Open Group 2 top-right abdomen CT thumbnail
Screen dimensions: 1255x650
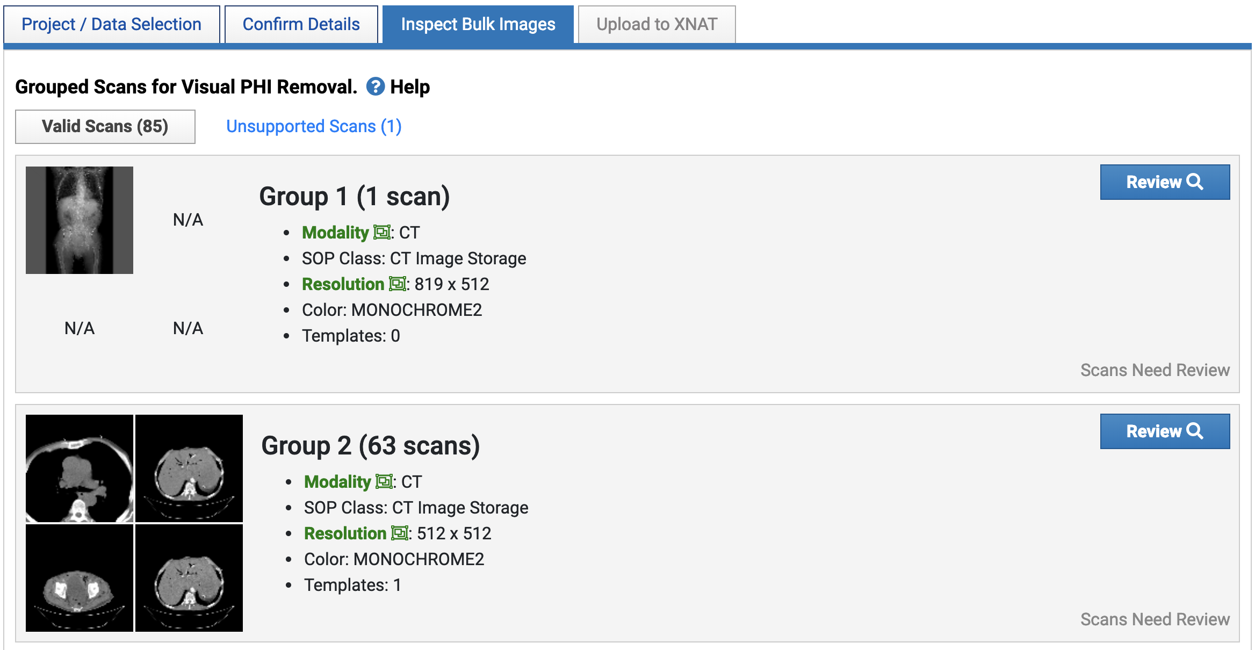click(189, 468)
